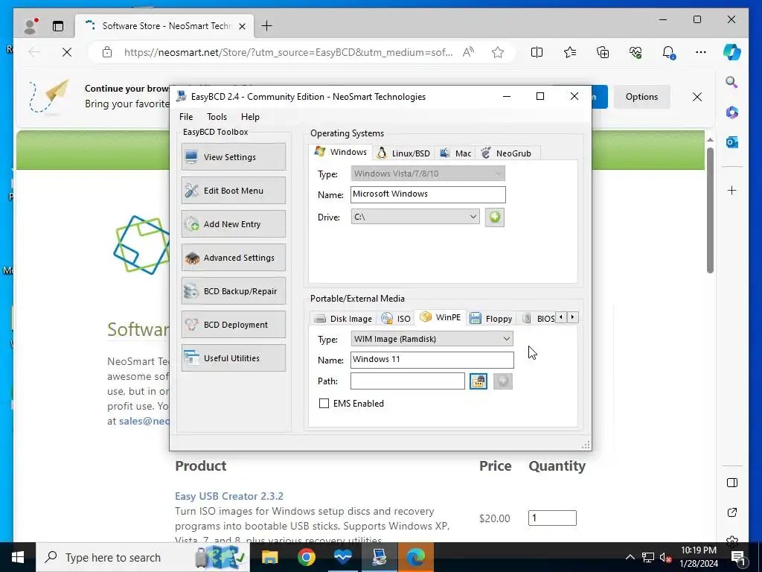Open Read aloud icon in address bar

[469, 52]
